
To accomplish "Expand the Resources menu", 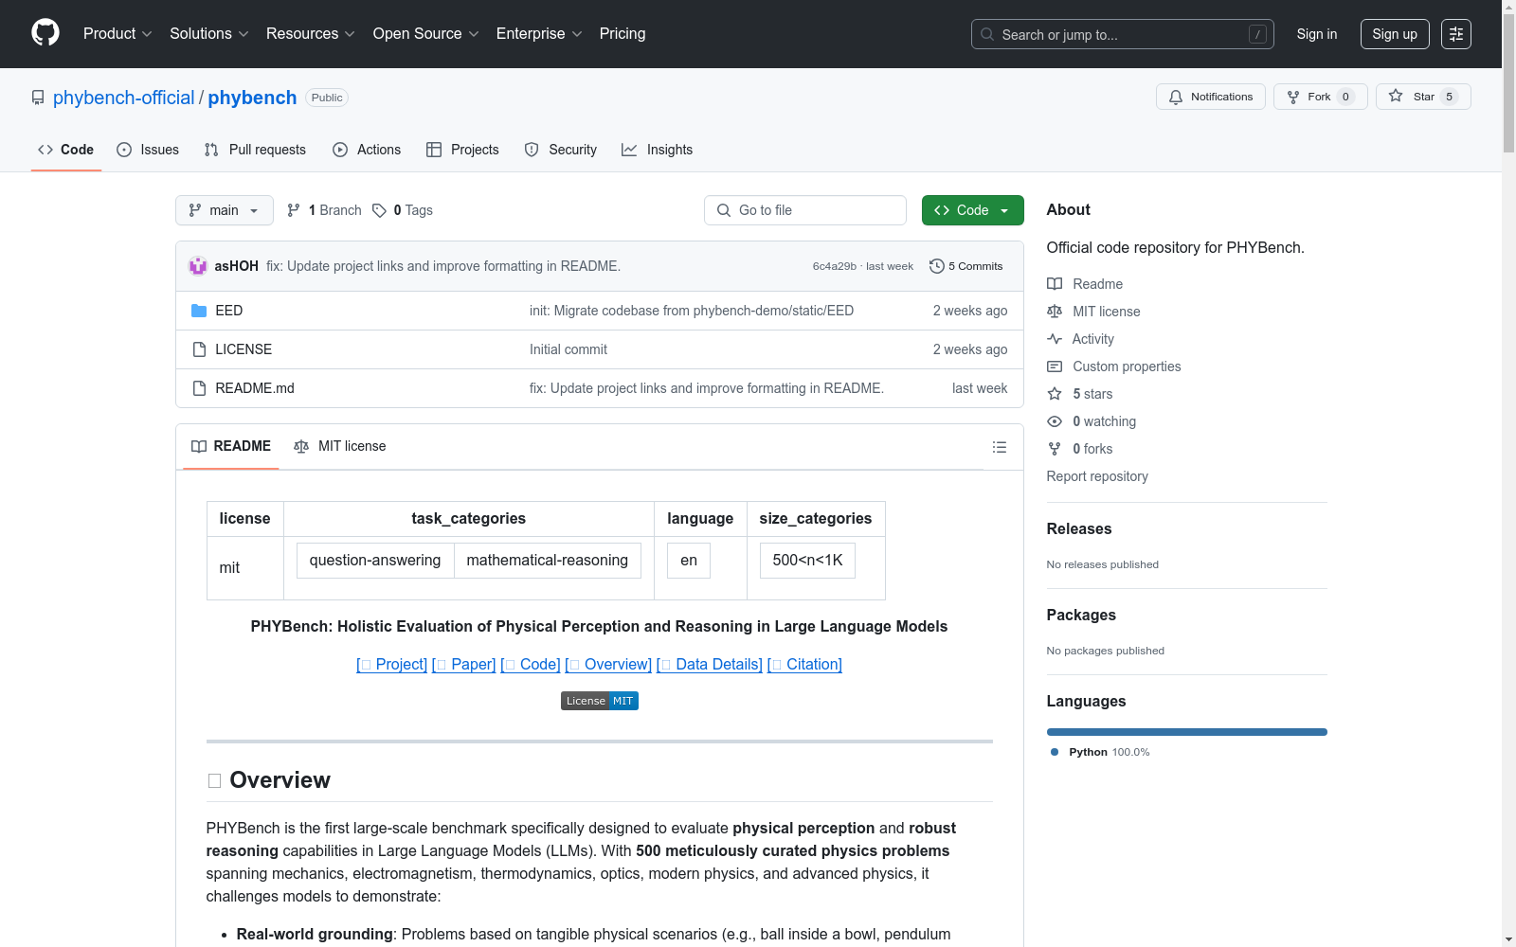I will pos(311,33).
